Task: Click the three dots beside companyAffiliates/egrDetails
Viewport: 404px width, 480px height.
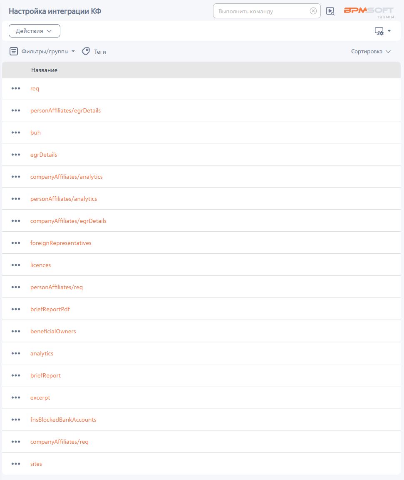Action: coord(16,221)
